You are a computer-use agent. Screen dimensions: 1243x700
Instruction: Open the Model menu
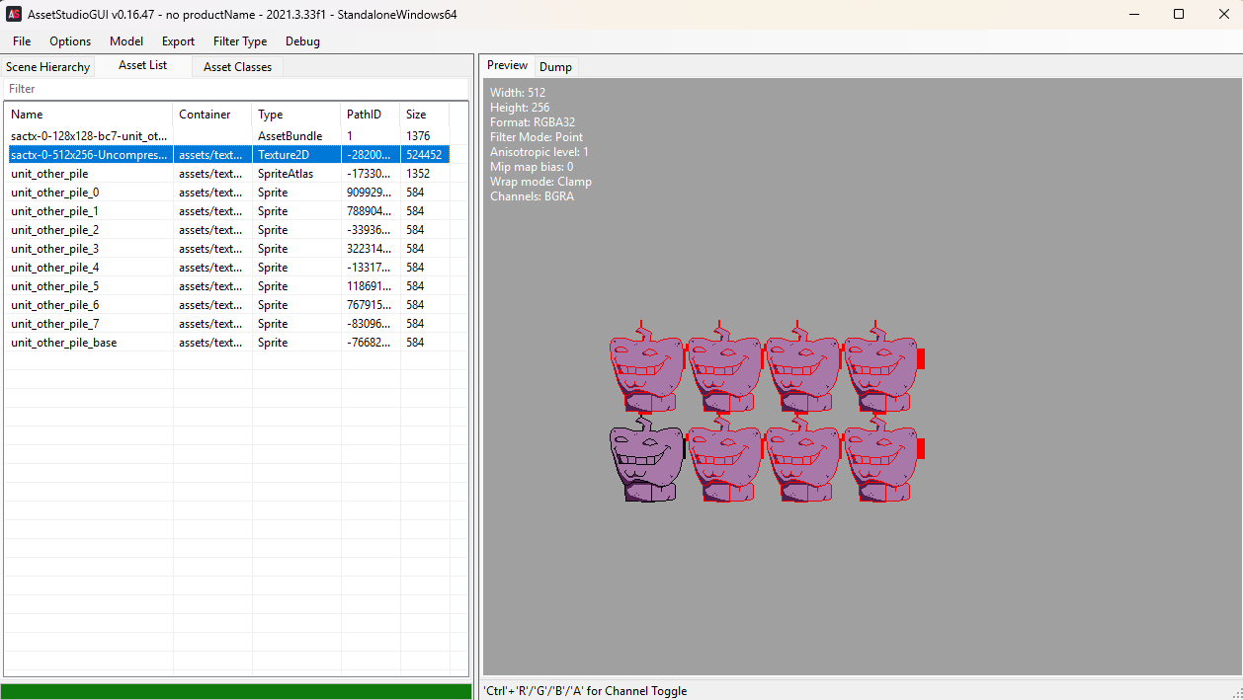click(126, 41)
